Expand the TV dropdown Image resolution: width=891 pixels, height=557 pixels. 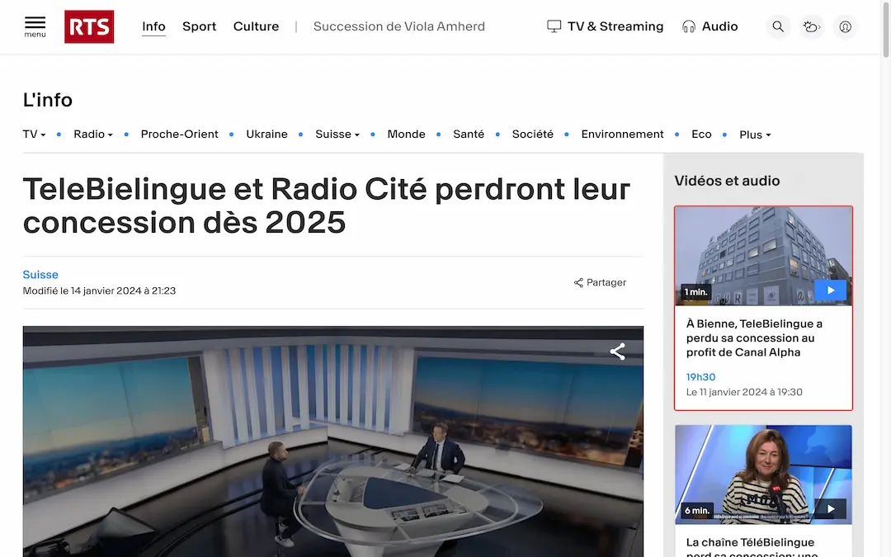pyautogui.click(x=34, y=135)
